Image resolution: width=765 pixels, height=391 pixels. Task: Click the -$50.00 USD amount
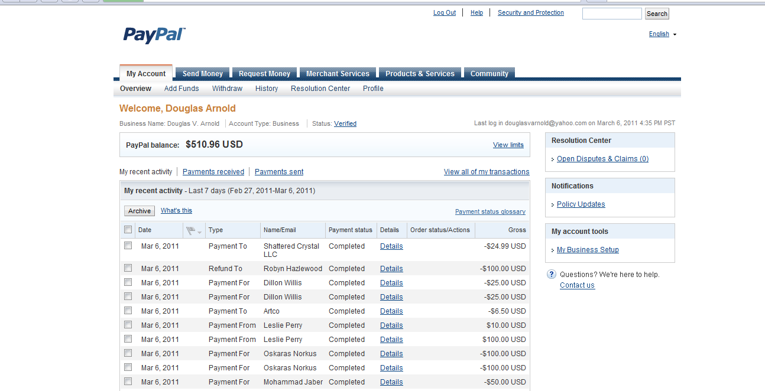(504, 382)
